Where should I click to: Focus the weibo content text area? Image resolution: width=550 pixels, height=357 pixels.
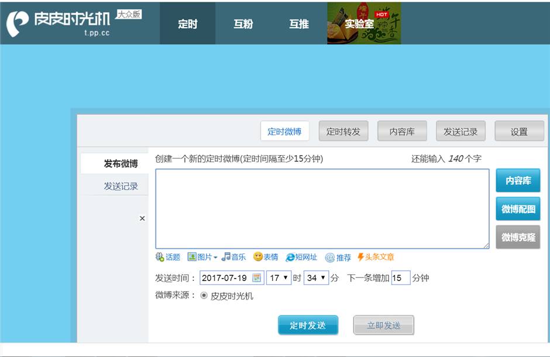(x=322, y=209)
